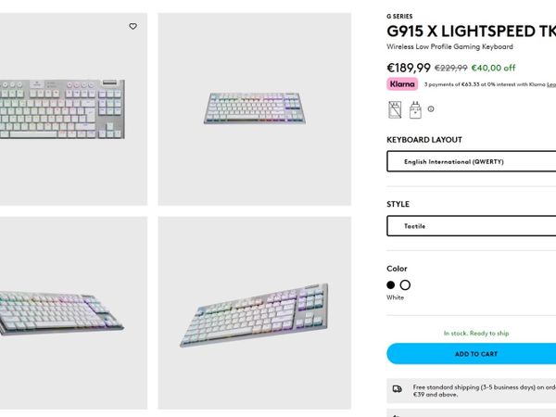Click the G Series category label
The height and width of the screenshot is (417, 556).
(399, 16)
